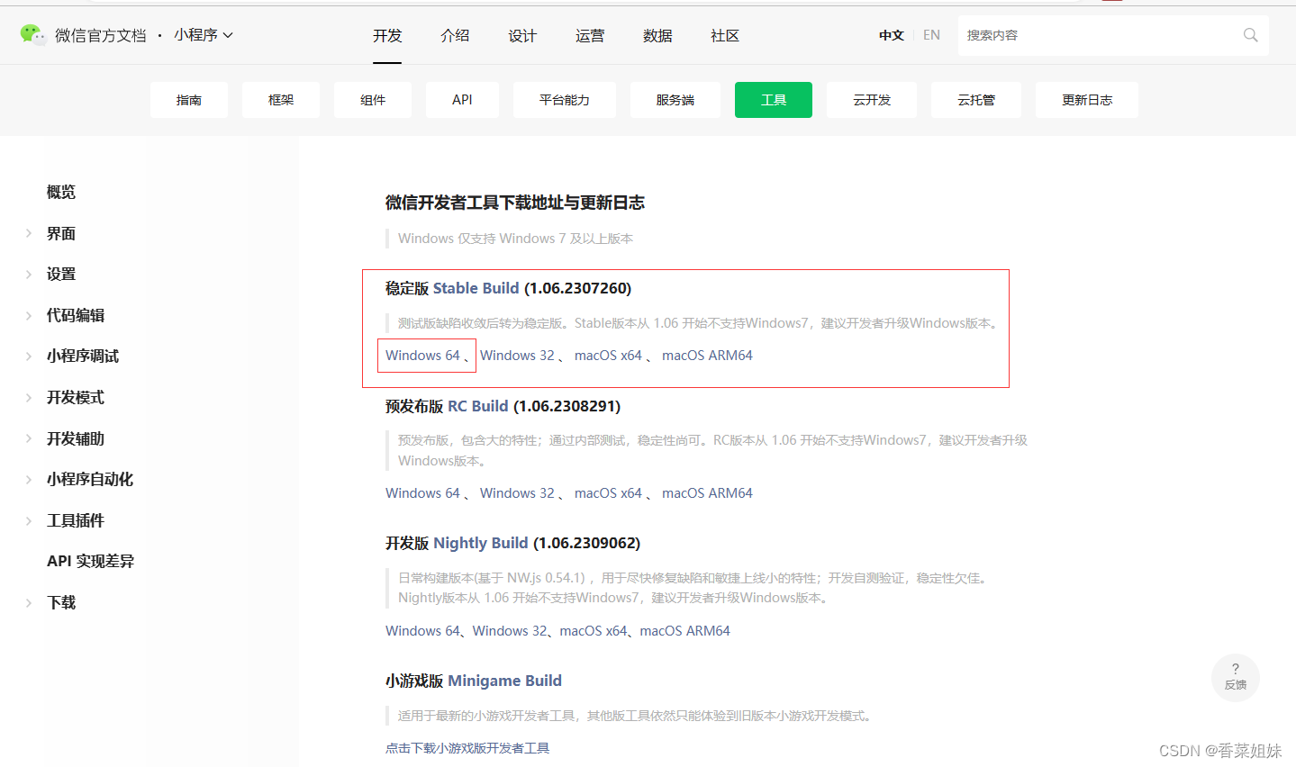Download Nightly Build macOS ARM64
1296x767 pixels.
684,631
